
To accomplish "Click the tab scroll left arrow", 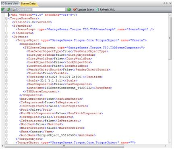I will pyautogui.click(x=164, y=3).
